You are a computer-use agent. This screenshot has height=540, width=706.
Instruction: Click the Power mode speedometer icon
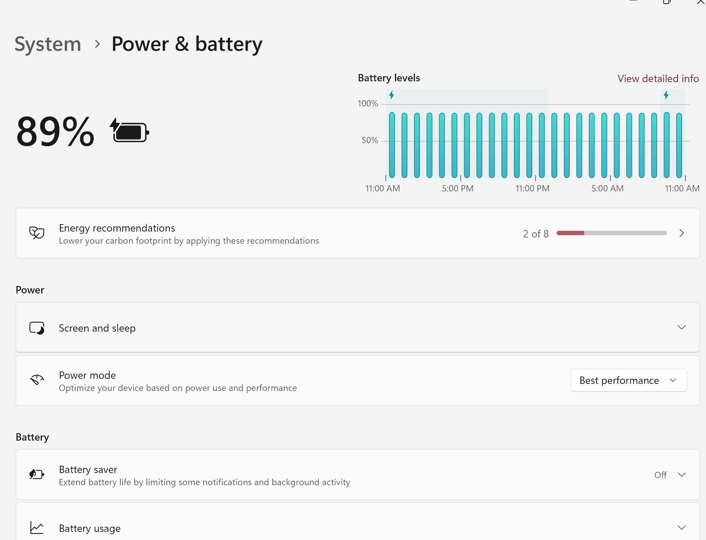tap(36, 380)
